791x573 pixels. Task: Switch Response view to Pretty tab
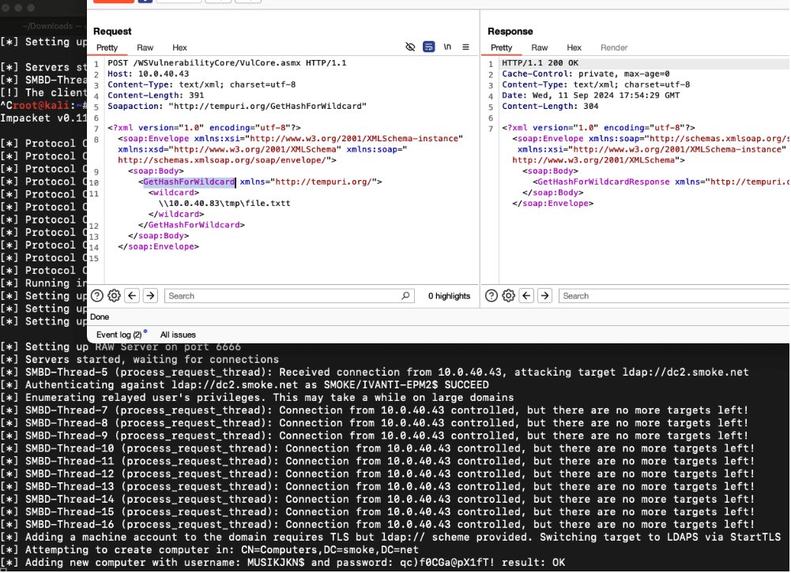502,47
